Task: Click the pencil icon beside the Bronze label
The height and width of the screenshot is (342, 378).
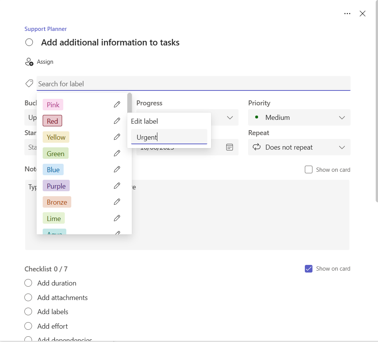Action: point(117,202)
